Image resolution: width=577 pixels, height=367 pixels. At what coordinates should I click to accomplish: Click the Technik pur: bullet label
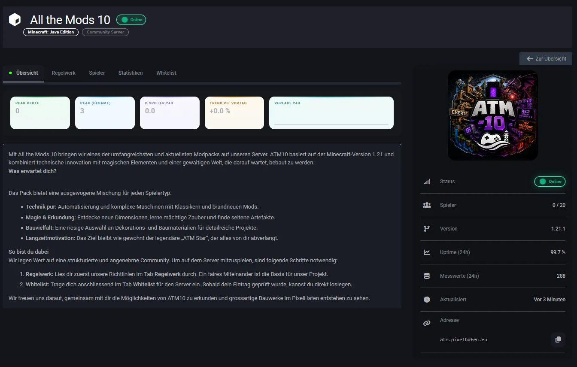pyautogui.click(x=41, y=206)
